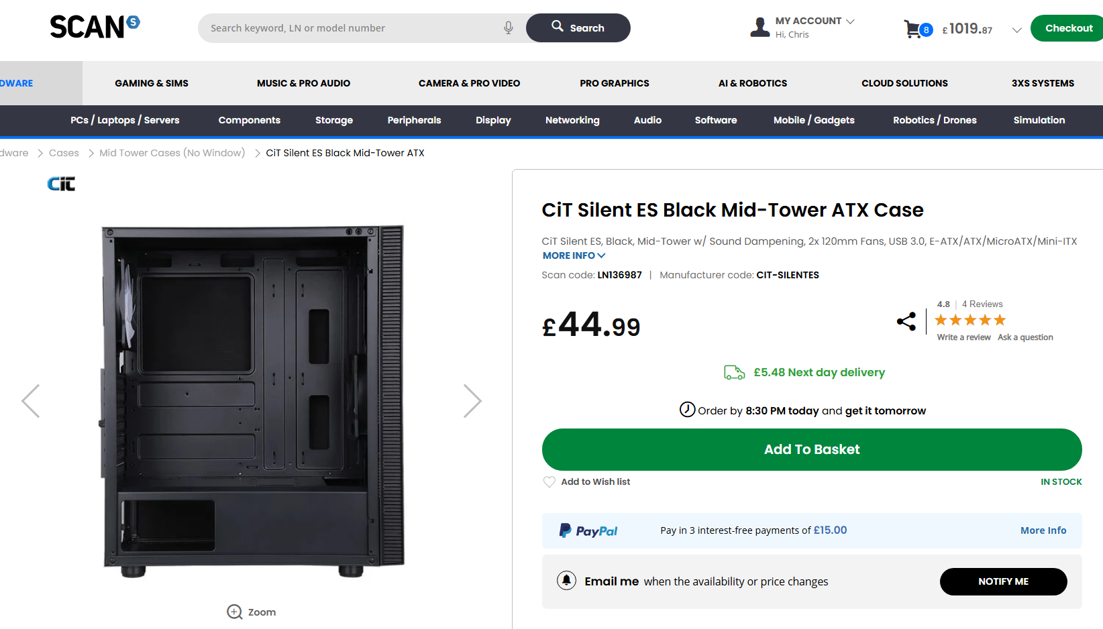Open the Components menu
This screenshot has width=1103, height=629.
(x=249, y=120)
